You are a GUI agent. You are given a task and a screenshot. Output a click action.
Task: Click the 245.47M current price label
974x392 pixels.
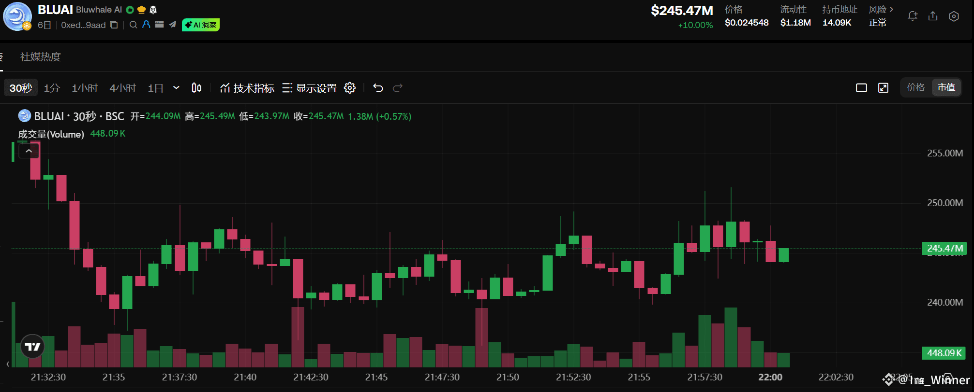pos(944,249)
